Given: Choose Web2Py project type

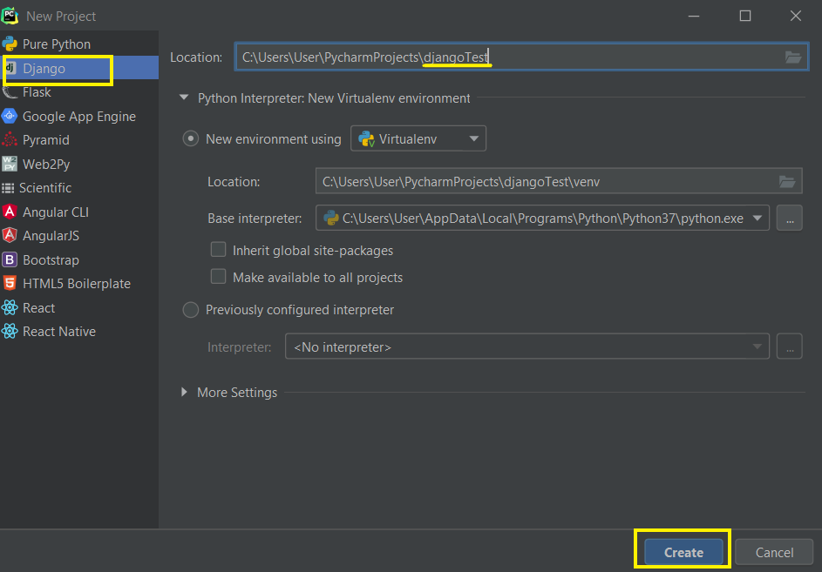Looking at the screenshot, I should tap(46, 165).
